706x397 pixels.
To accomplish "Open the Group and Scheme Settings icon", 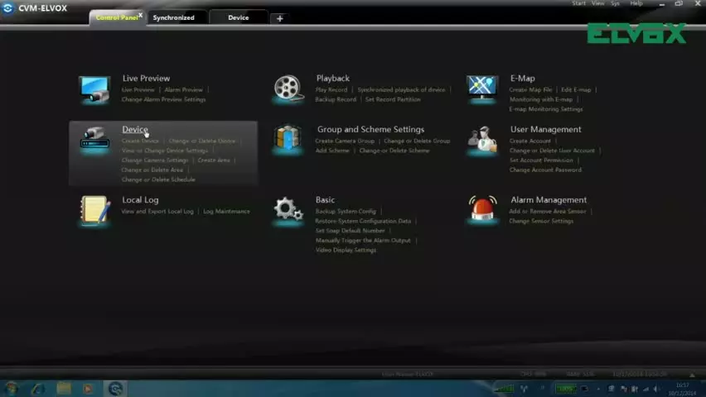I will pos(288,138).
